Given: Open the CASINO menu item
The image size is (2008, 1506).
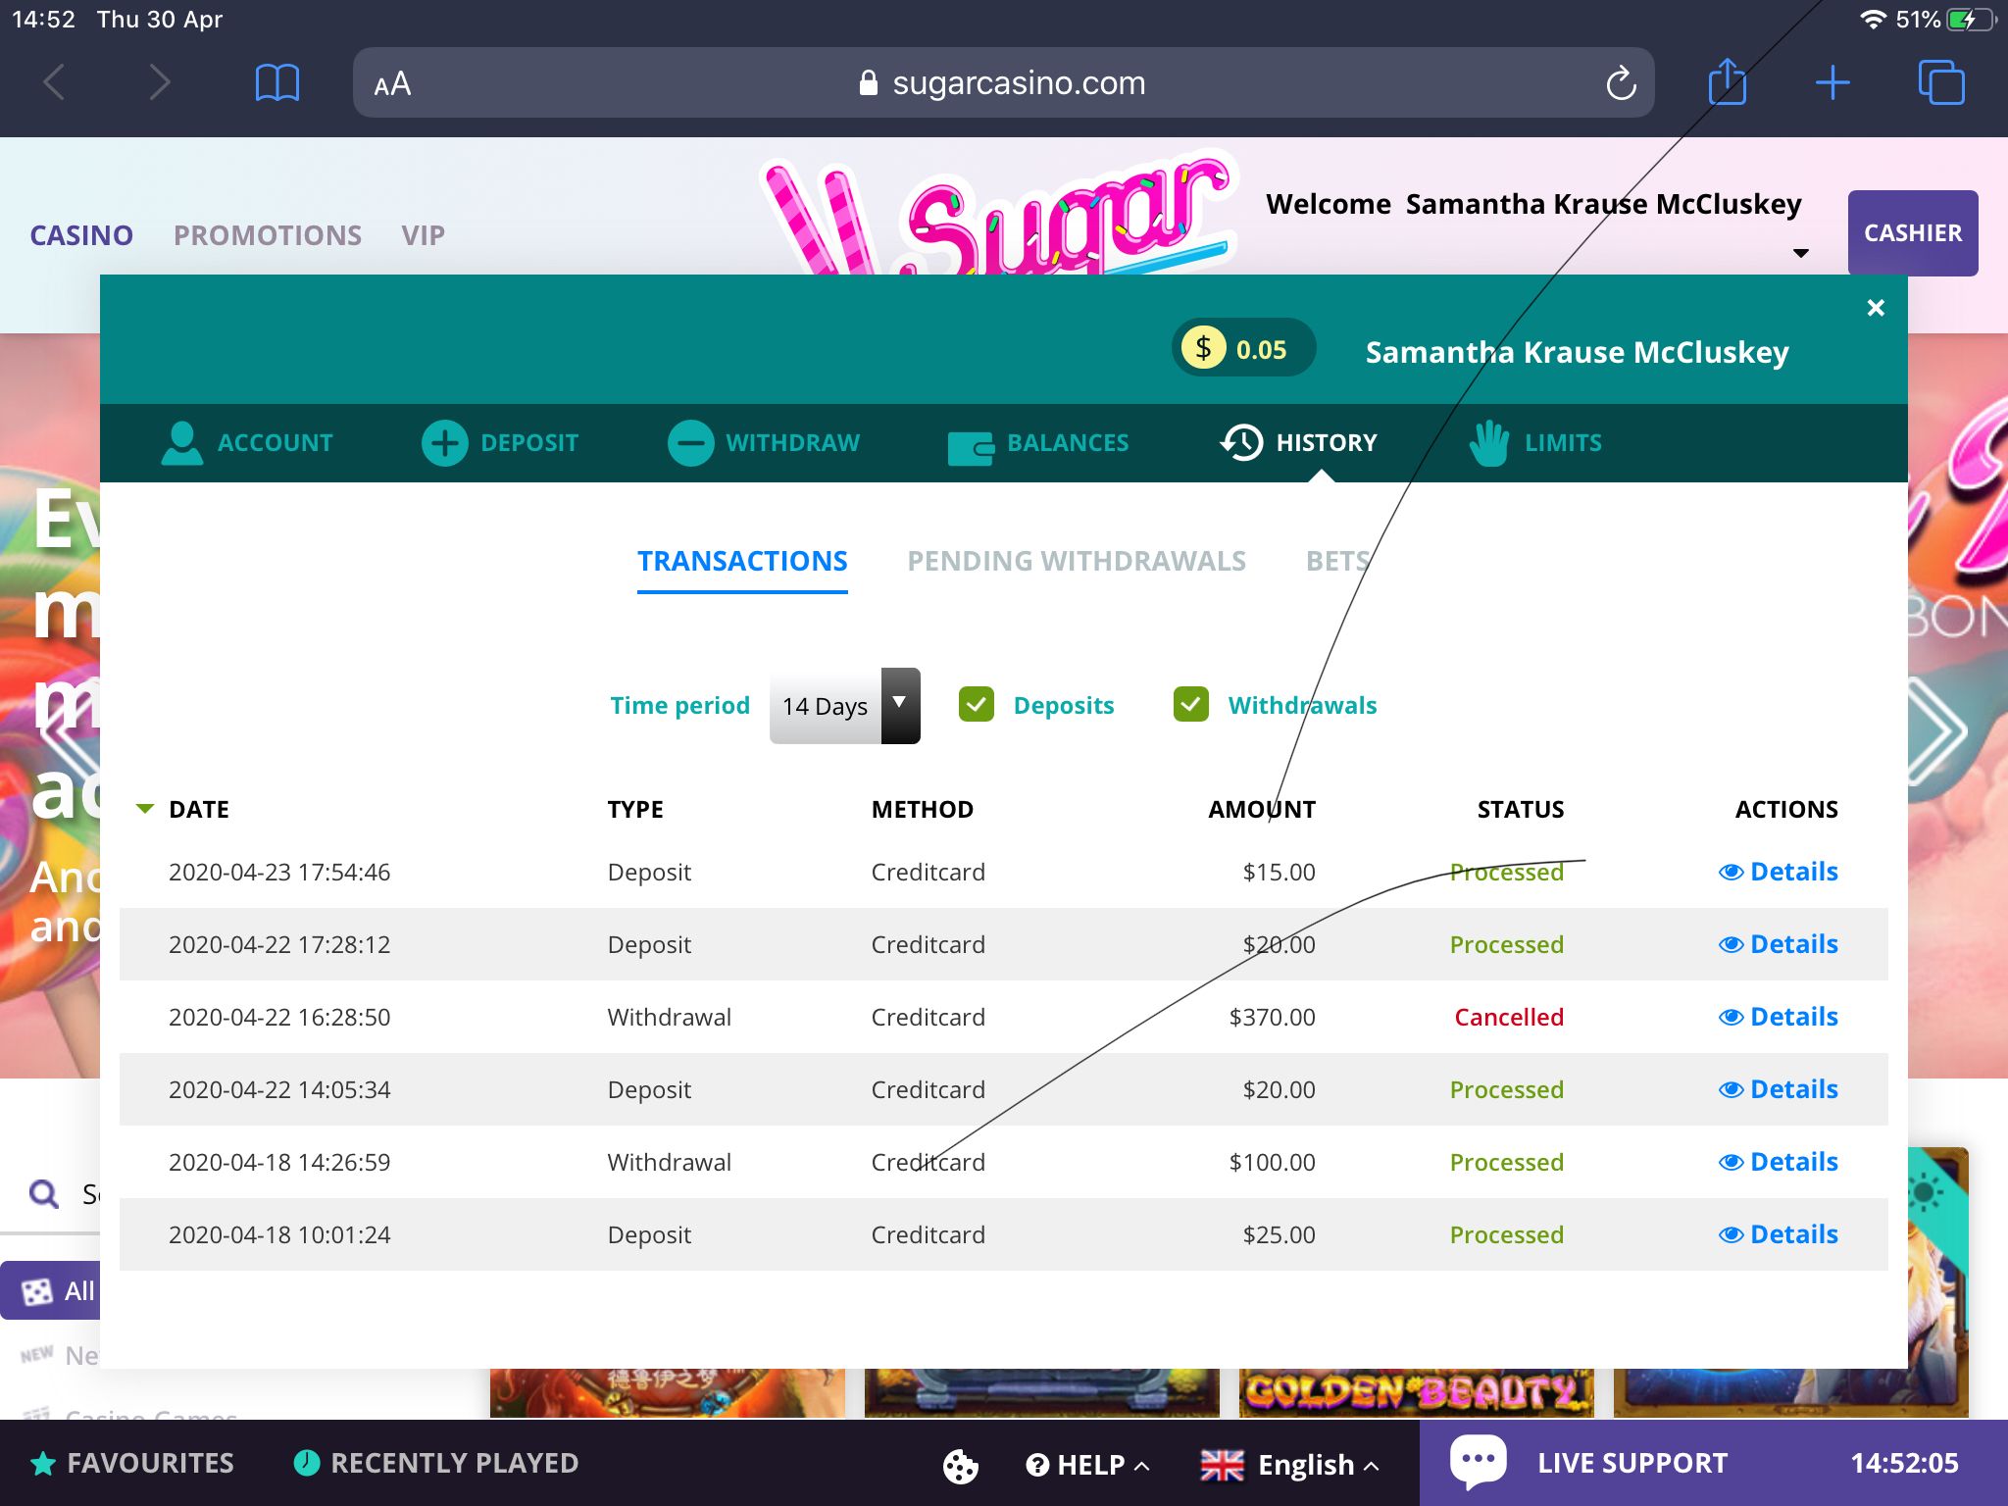Looking at the screenshot, I should 81,235.
